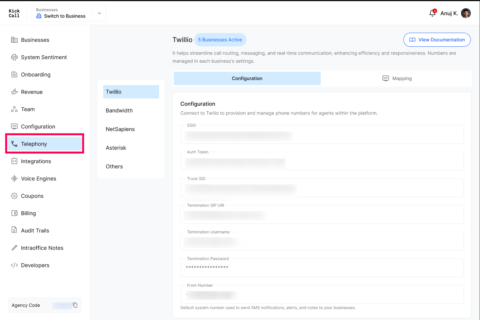Click the Termination Password field
480x320 pixels.
[322, 268]
